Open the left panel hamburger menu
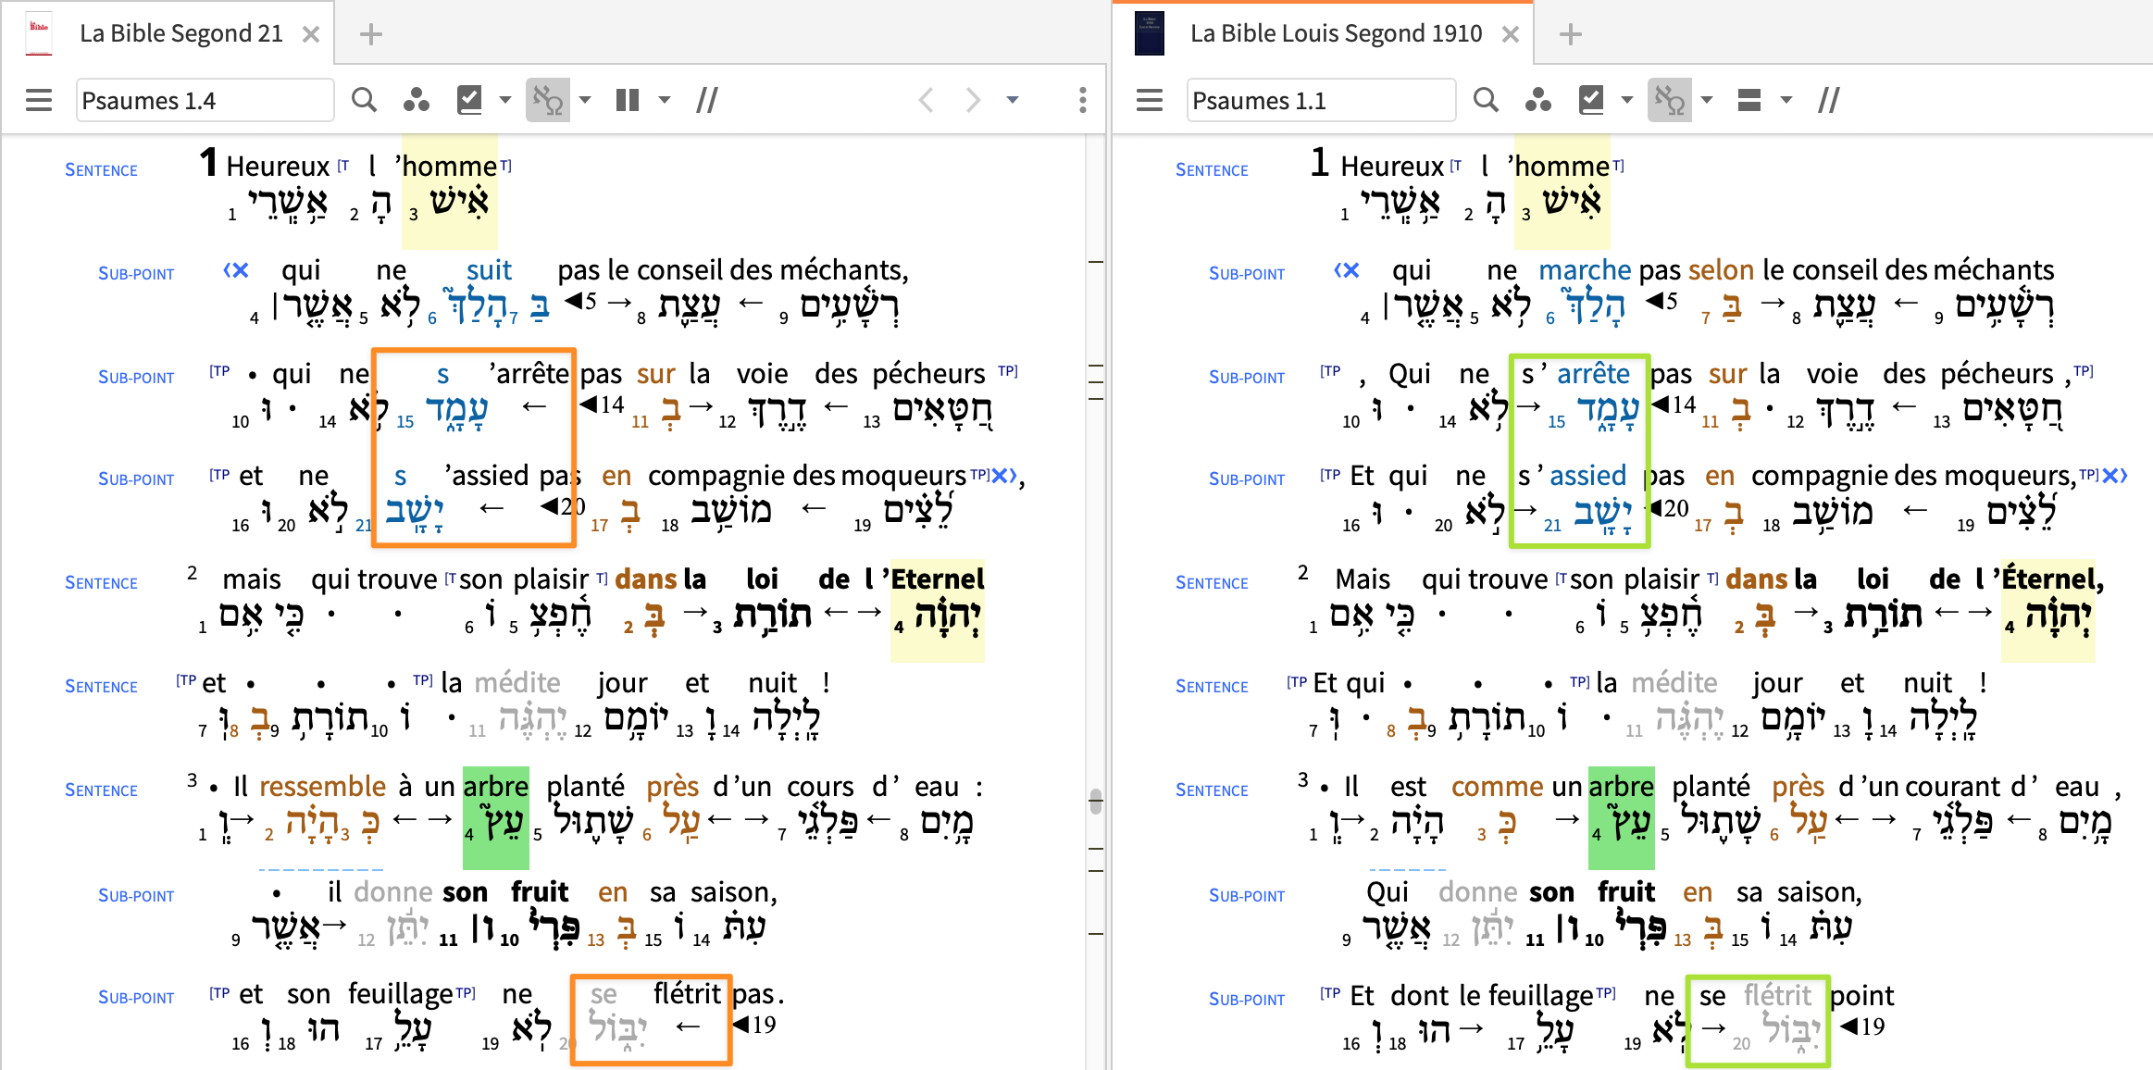The image size is (2153, 1070). [39, 100]
